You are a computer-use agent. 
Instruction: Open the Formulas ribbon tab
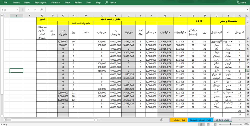(x=56, y=2)
